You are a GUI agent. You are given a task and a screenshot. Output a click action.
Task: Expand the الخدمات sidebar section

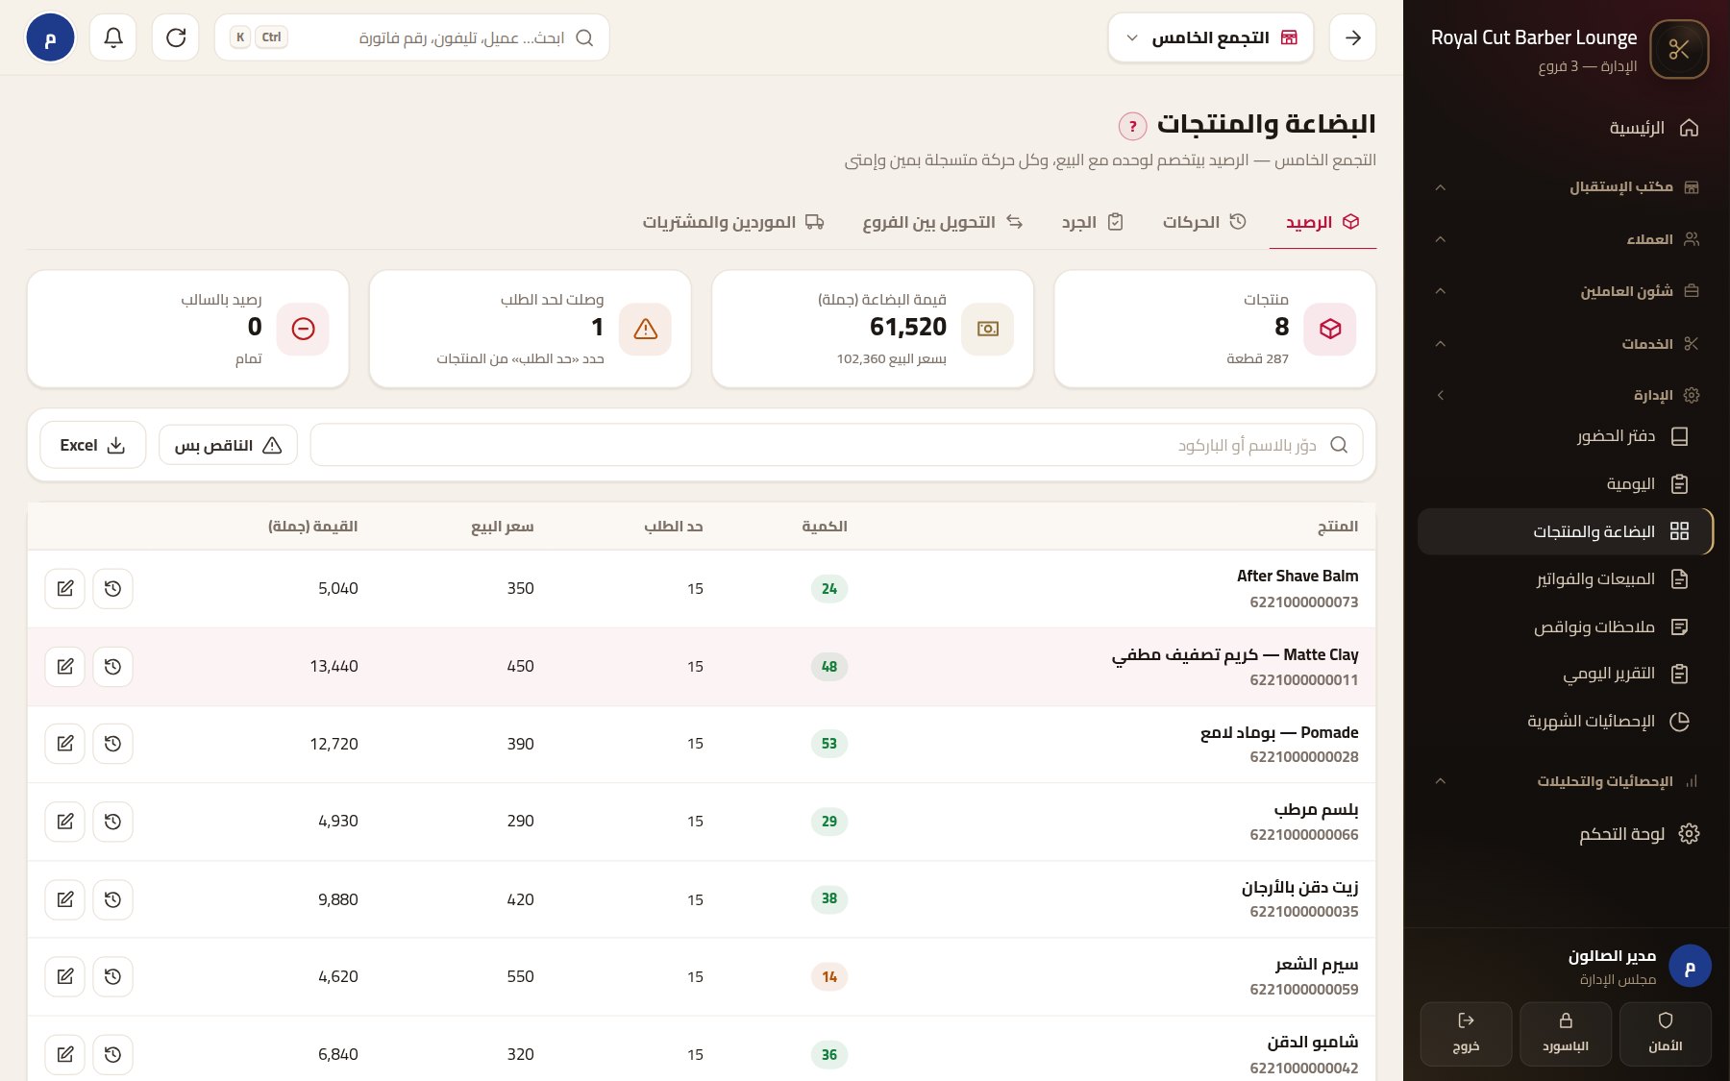click(1566, 343)
